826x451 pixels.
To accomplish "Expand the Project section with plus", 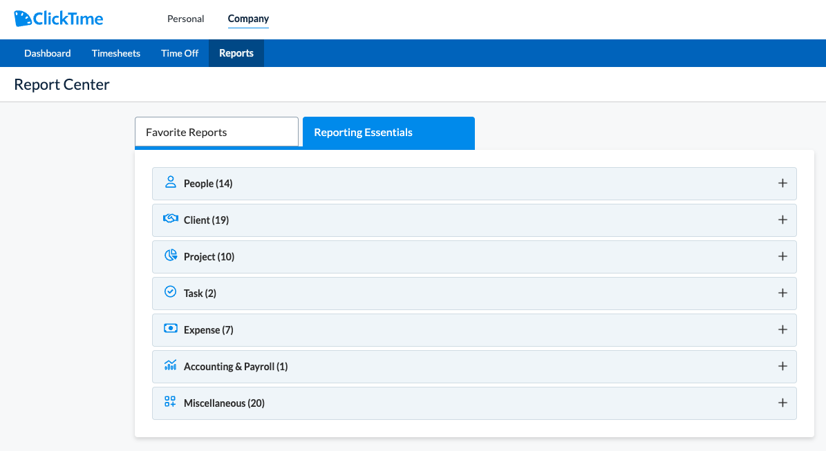I will 782,256.
